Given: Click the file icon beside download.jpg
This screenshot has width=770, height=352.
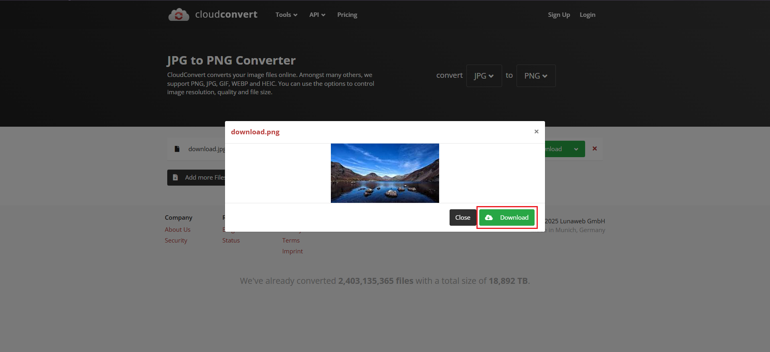Looking at the screenshot, I should coord(177,149).
